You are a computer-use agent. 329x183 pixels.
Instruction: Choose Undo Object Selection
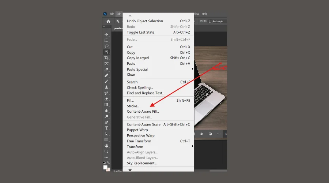coord(158,21)
